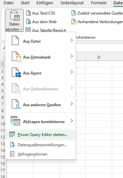123x178 pixels.
Task: Click the Aus Tabelle/Bereich table icon
Action: point(28,30)
